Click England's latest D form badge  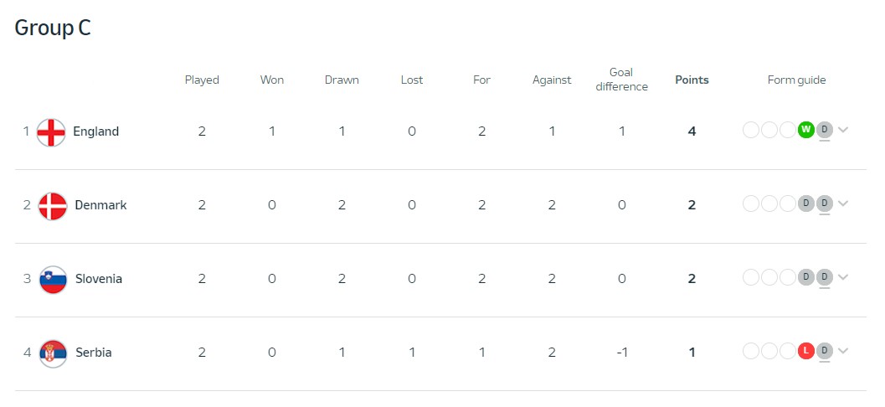[825, 130]
